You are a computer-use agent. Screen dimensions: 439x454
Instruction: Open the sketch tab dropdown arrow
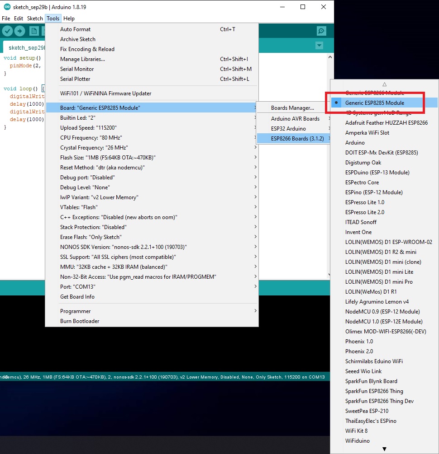pos(320,45)
